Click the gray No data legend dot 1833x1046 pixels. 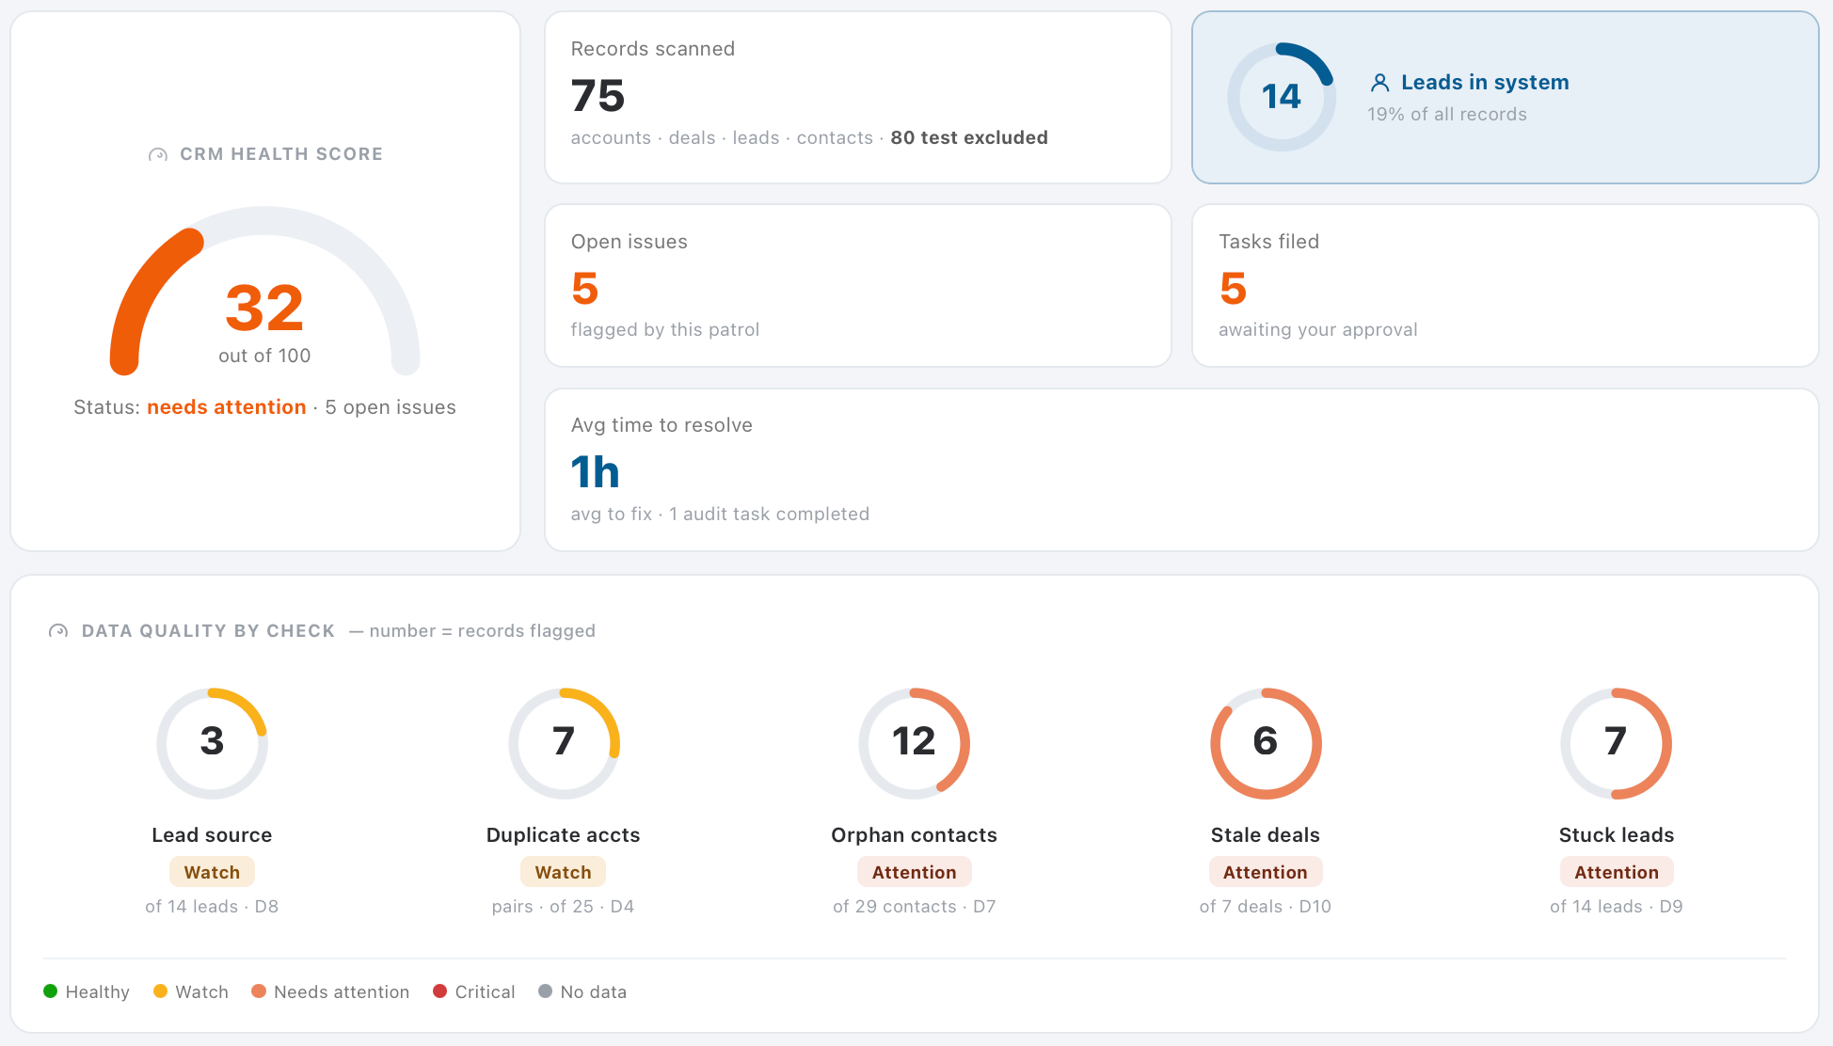pyautogui.click(x=545, y=991)
